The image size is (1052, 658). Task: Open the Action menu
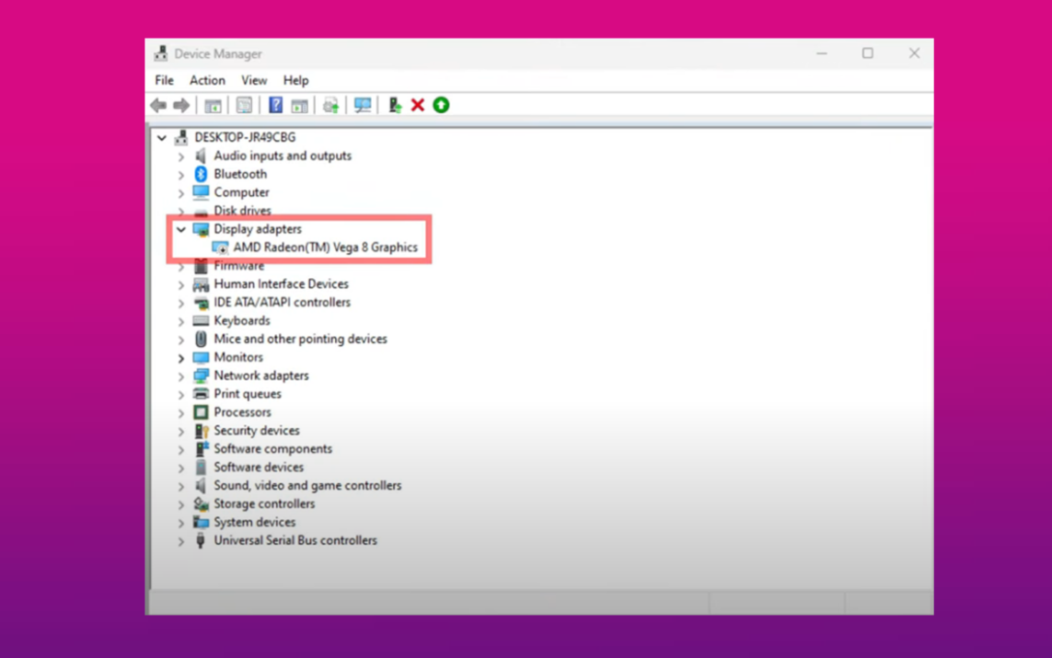[x=207, y=81]
